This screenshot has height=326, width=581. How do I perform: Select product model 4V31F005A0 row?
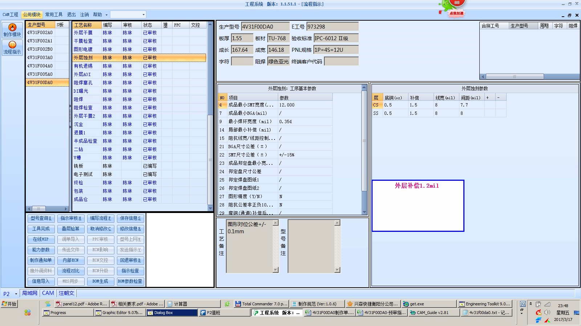pyautogui.click(x=47, y=74)
